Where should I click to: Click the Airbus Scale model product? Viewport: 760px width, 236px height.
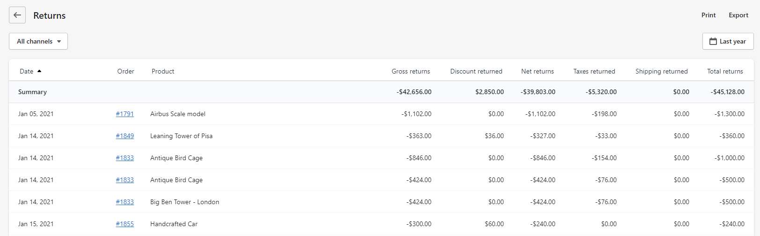(178, 114)
